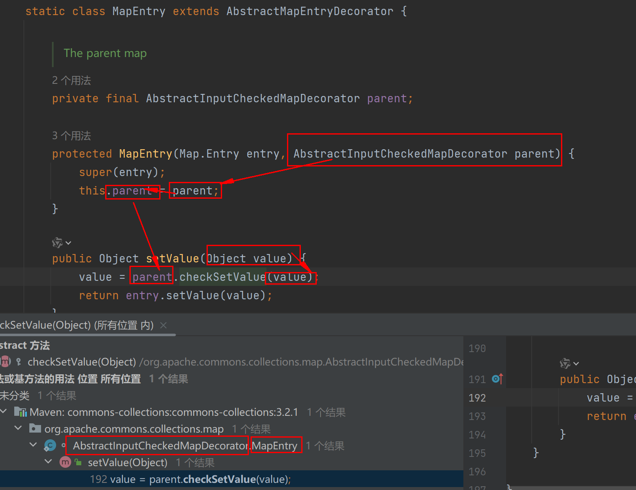Screen dimensions: 636x490
Task: Click Maven library icon in results tree
Action: (x=21, y=412)
